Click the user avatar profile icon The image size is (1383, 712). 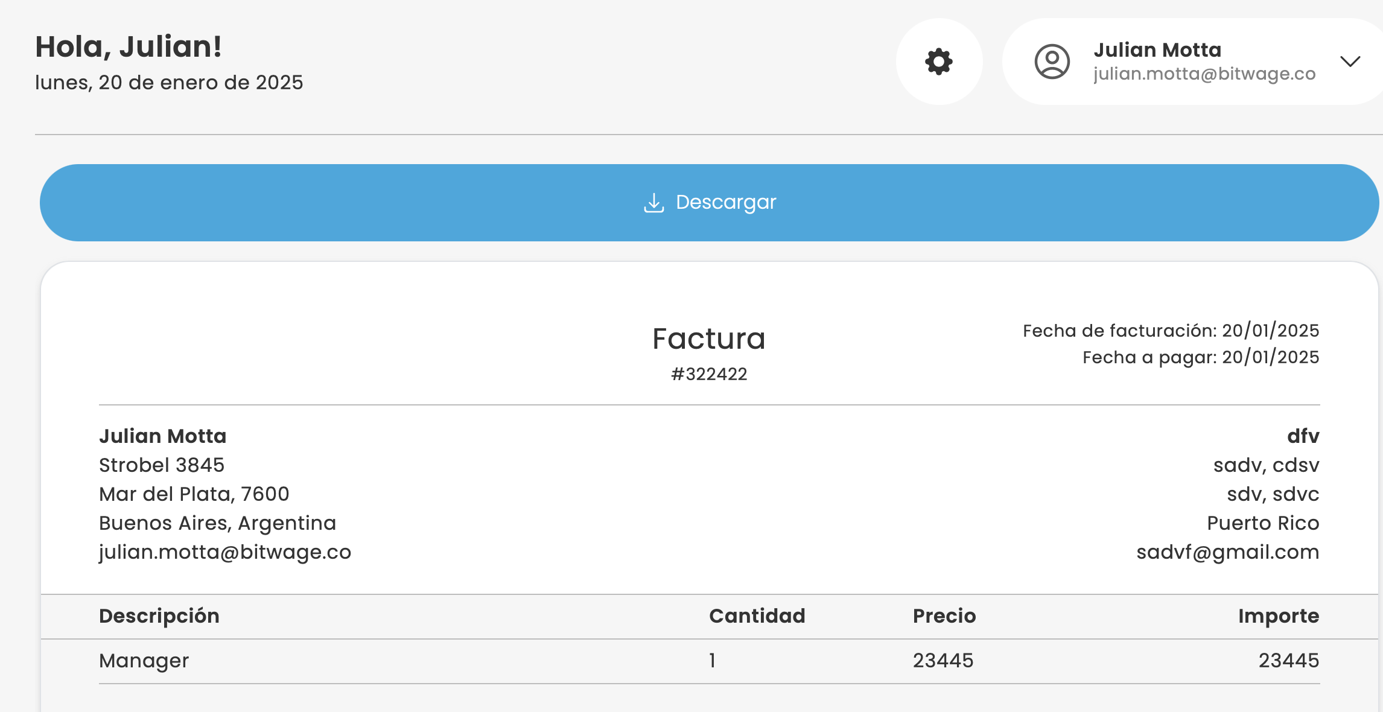[1052, 62]
